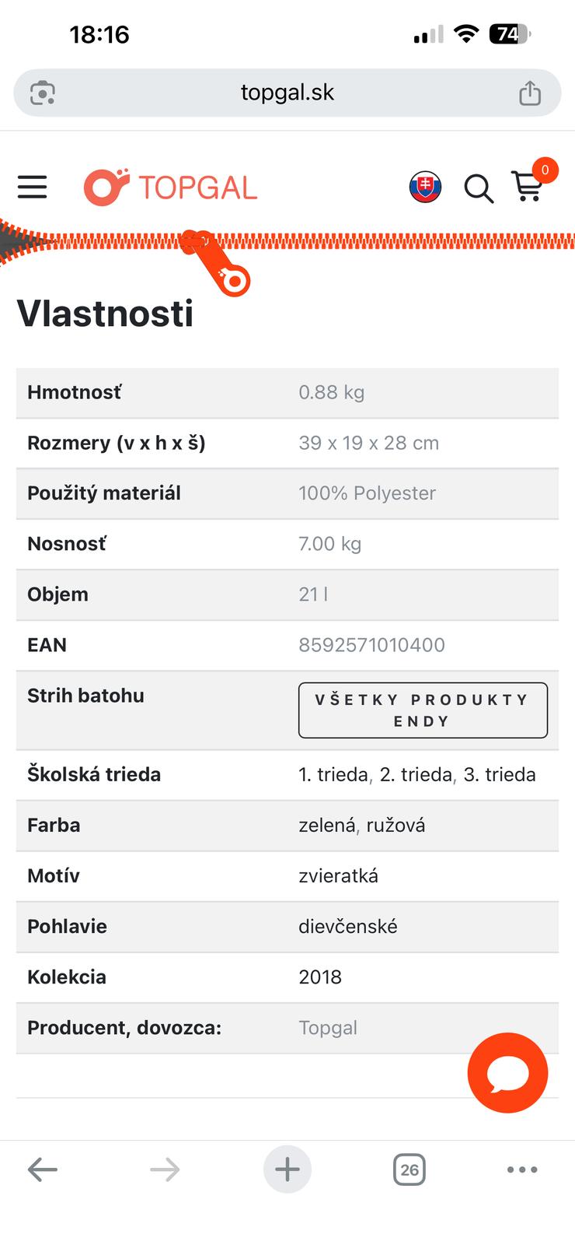Viewport: 575px width, 1245px height.
Task: Open the shopping cart
Action: 528,185
